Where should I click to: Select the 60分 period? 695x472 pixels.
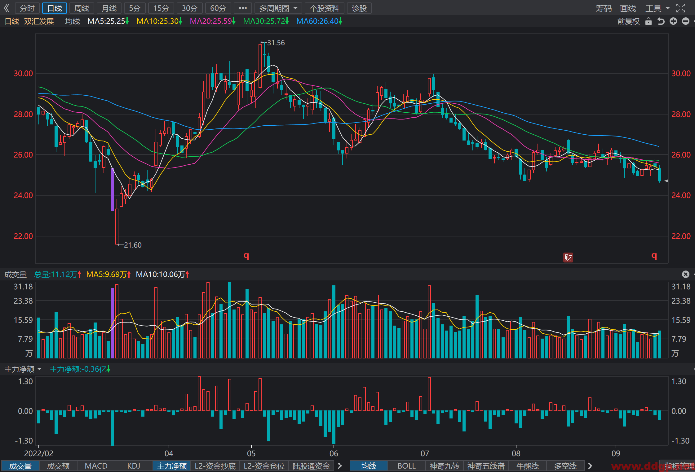218,8
